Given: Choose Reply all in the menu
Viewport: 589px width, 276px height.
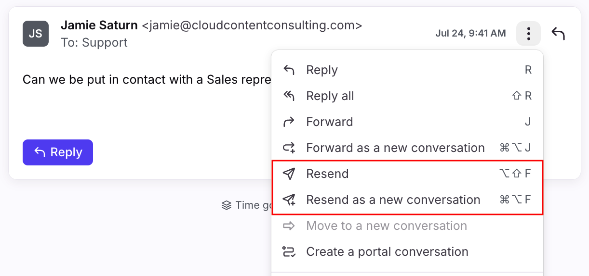Looking at the screenshot, I should [330, 96].
